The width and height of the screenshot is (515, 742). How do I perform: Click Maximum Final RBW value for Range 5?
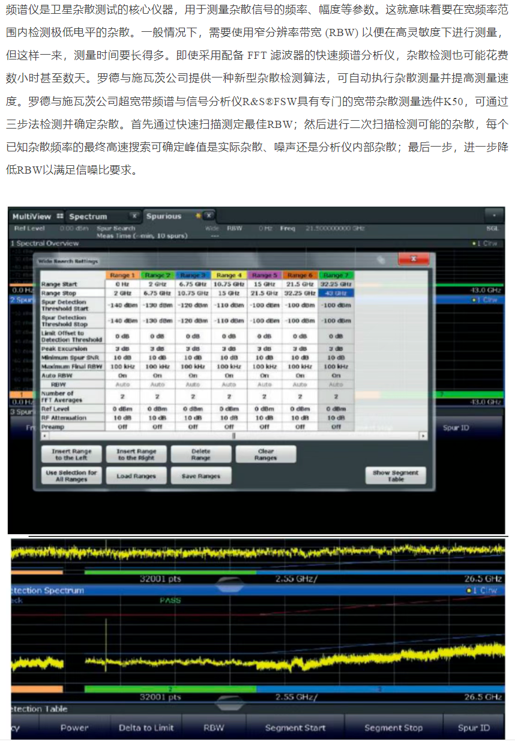pyautogui.click(x=264, y=366)
